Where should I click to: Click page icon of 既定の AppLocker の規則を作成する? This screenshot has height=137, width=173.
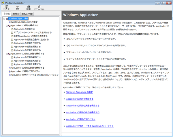[12, 36]
